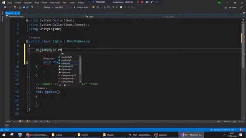Click the Bandicam screenshot camera icon
246x138 pixels.
147,2
